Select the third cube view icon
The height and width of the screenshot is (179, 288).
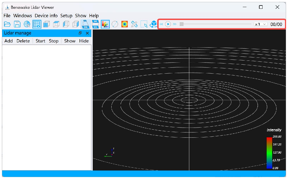pyautogui.click(x=66, y=24)
